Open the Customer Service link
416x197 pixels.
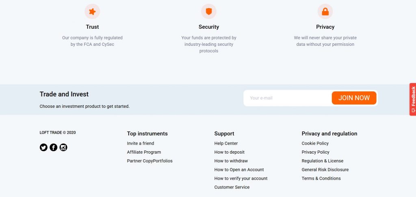232,187
